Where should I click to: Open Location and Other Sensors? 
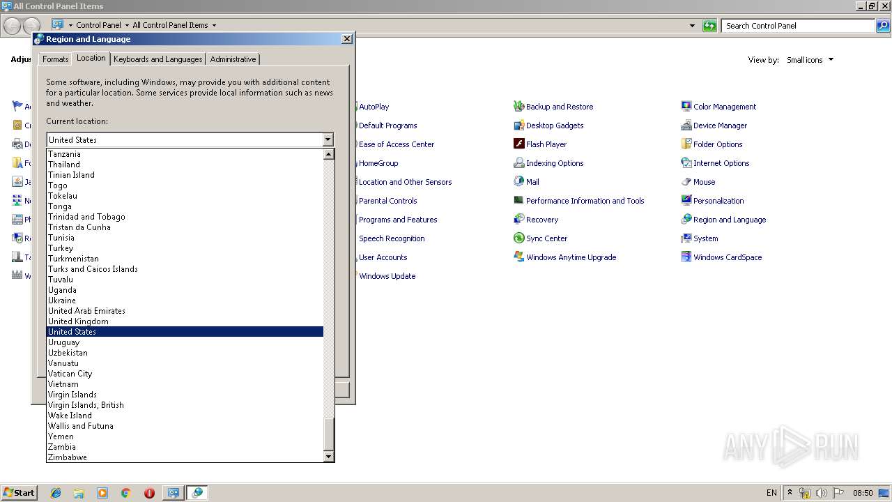(x=405, y=182)
